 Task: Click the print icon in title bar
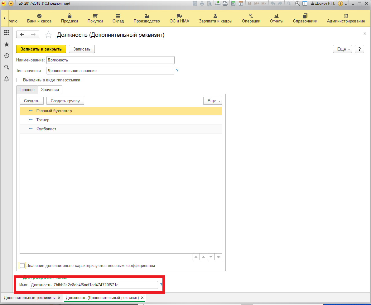tap(202, 3)
